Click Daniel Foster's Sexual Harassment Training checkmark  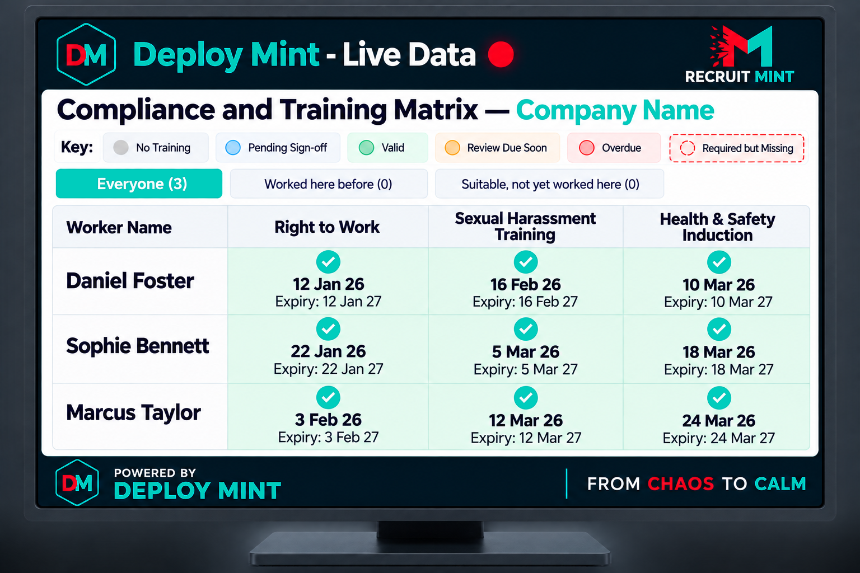(x=526, y=262)
